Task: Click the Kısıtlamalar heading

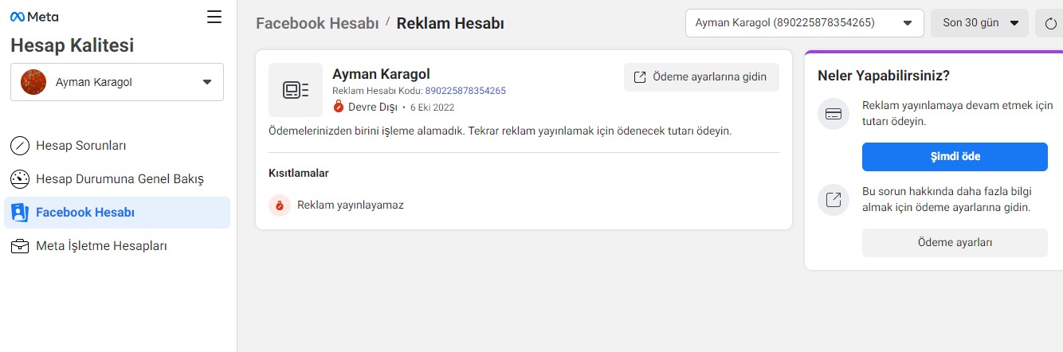Action: click(299, 173)
